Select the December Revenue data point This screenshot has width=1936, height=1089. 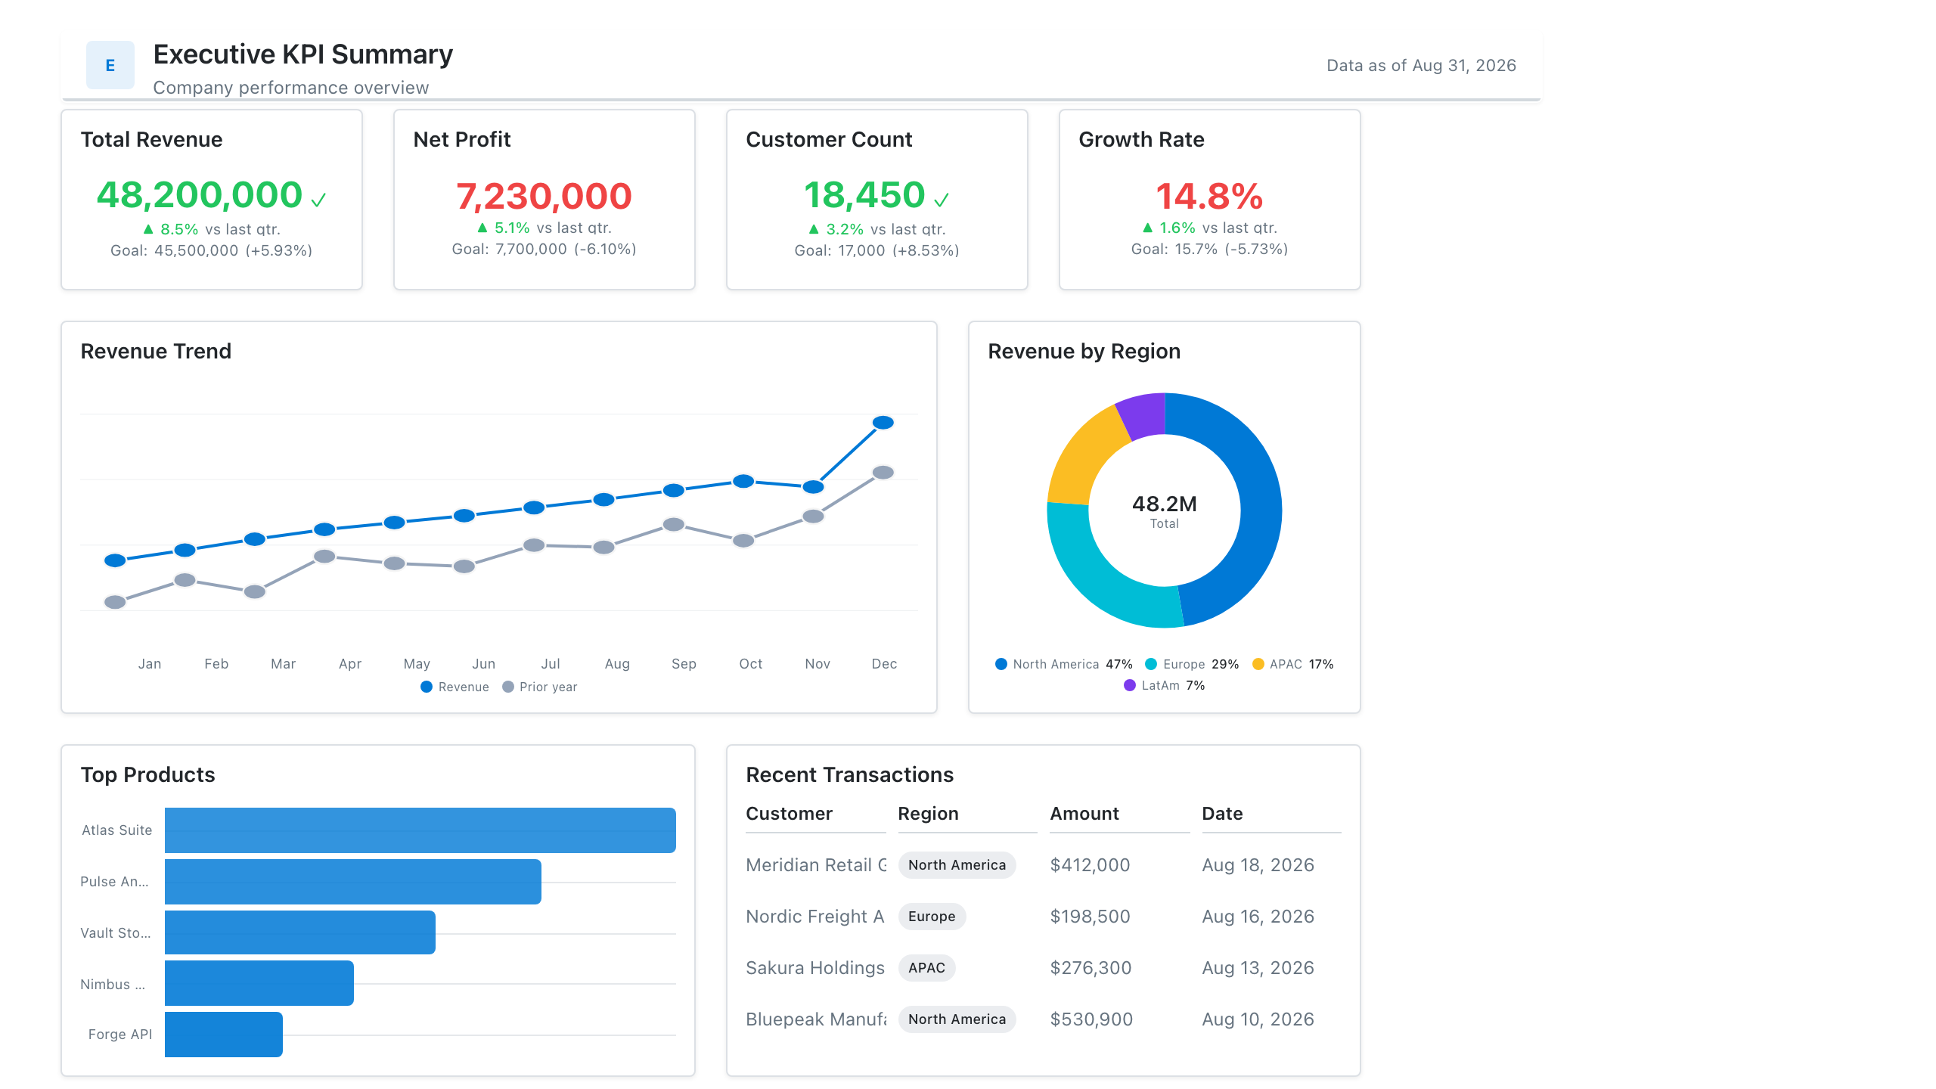(883, 423)
